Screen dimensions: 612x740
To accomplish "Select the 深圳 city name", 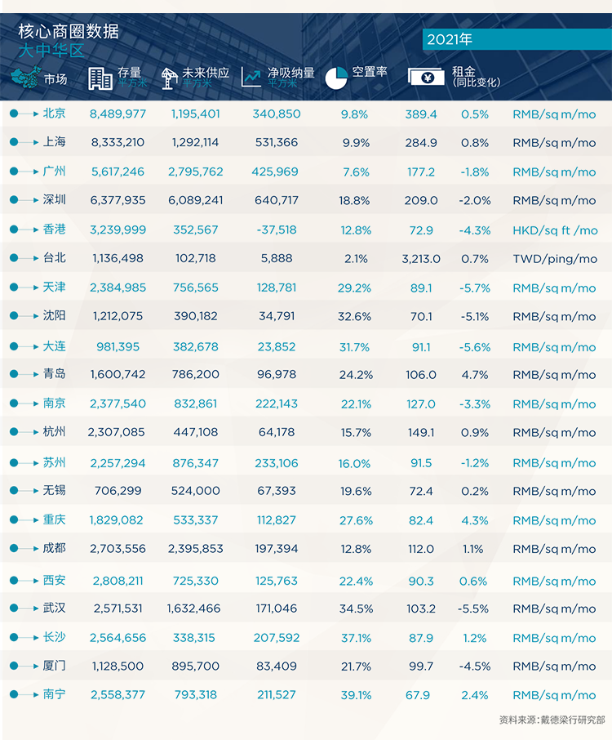I will [x=54, y=199].
